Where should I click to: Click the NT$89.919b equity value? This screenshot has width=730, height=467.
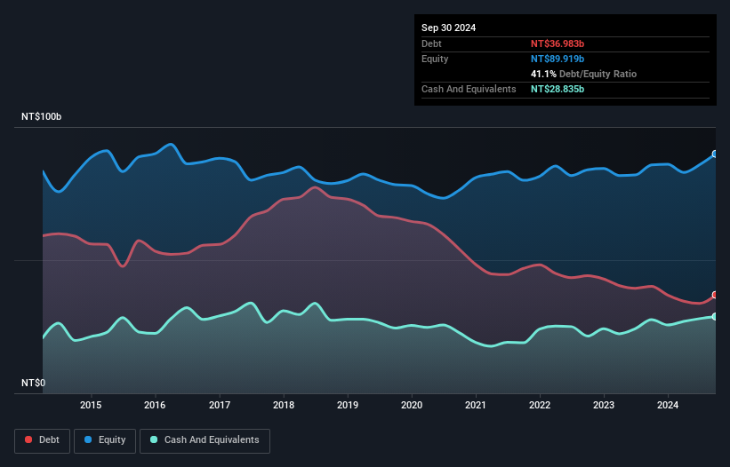[558, 59]
